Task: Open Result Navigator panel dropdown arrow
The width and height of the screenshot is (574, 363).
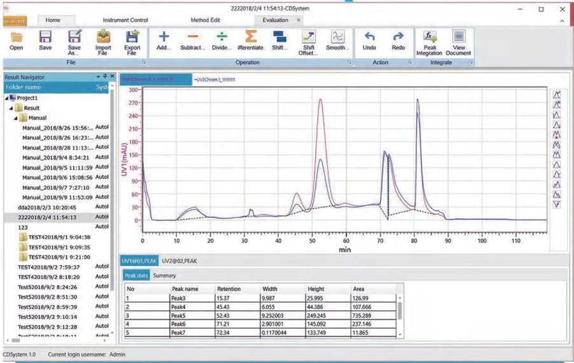Action: click(98, 77)
